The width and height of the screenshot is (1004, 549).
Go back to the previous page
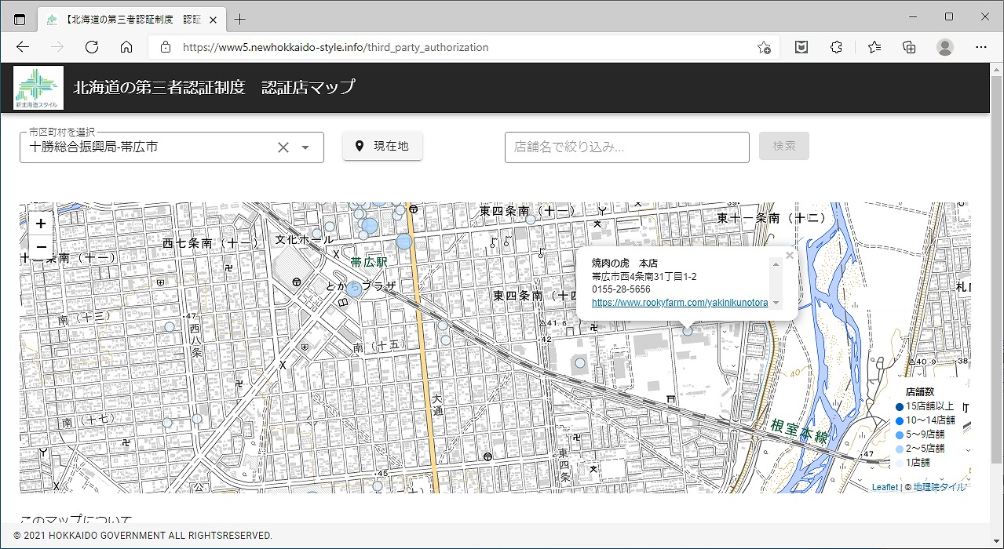pyautogui.click(x=23, y=47)
